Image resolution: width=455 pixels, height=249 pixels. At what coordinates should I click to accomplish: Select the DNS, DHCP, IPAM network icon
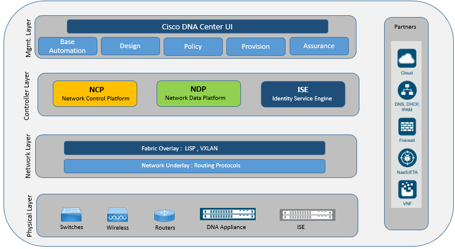407,90
